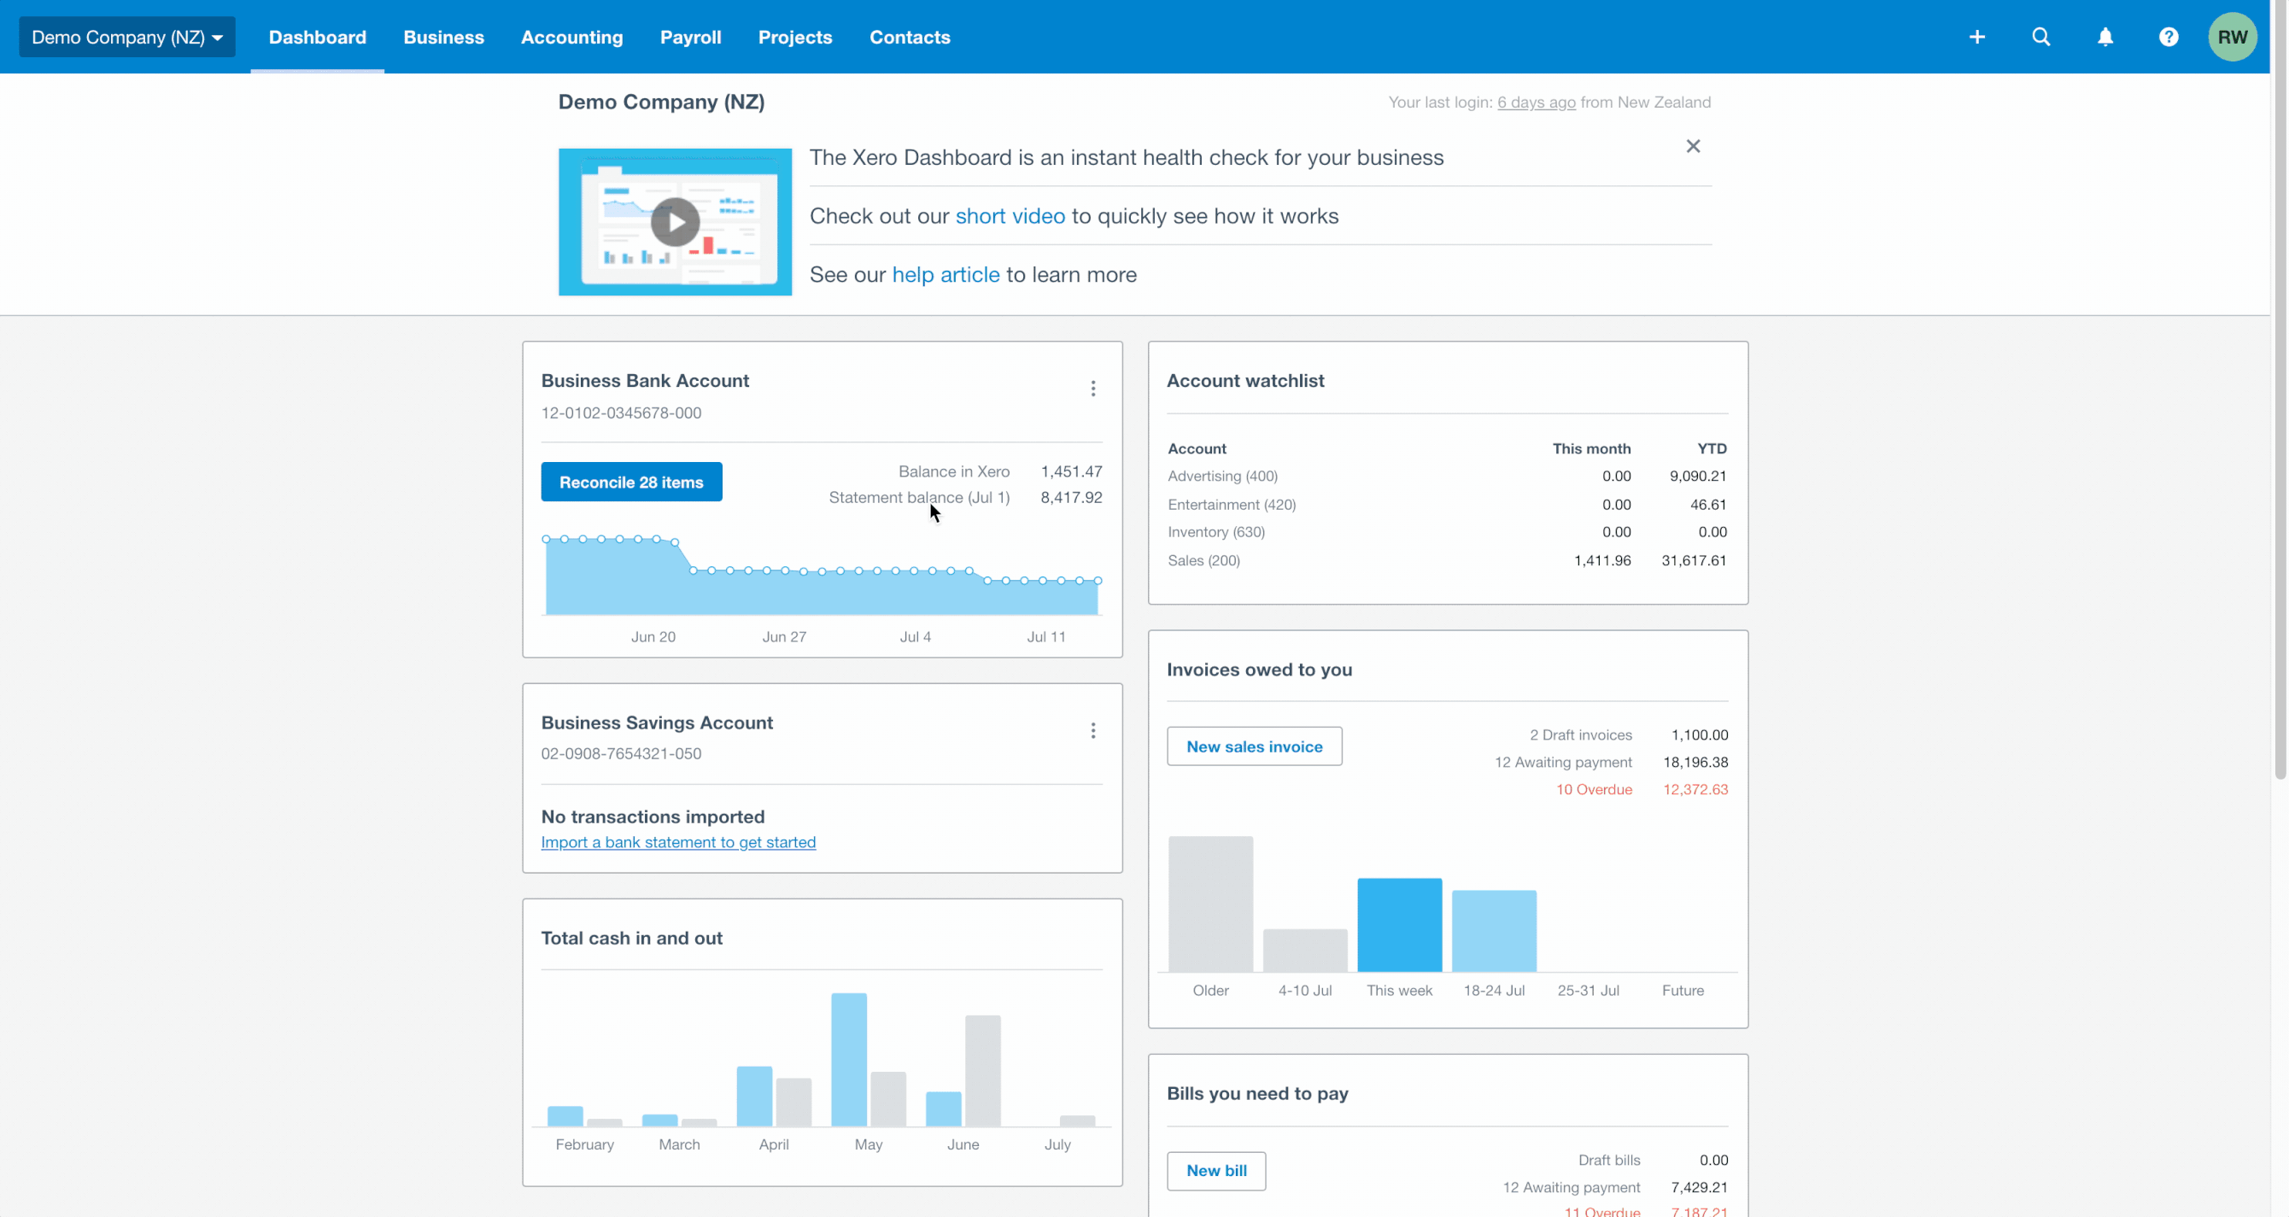The height and width of the screenshot is (1217, 2289).
Task: Open the 6 days ago login link
Action: [x=1537, y=102]
